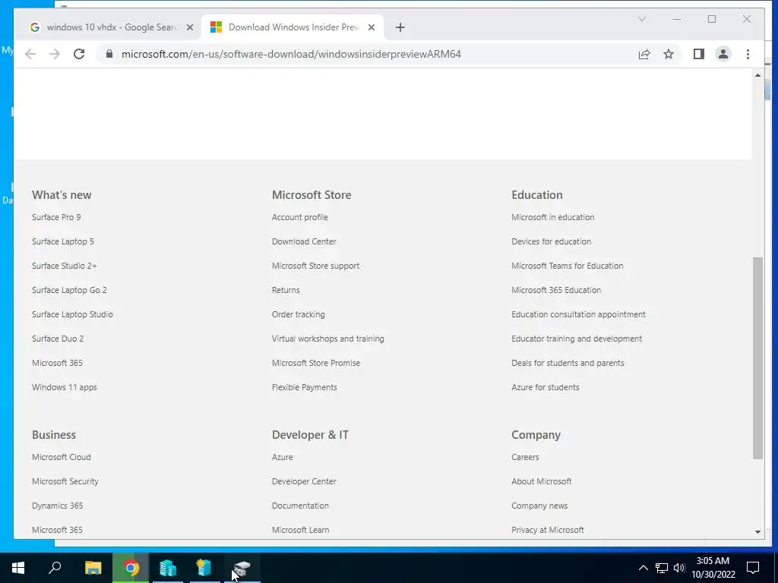Open Server Manager from the taskbar
This screenshot has width=778, height=583.
pos(168,568)
